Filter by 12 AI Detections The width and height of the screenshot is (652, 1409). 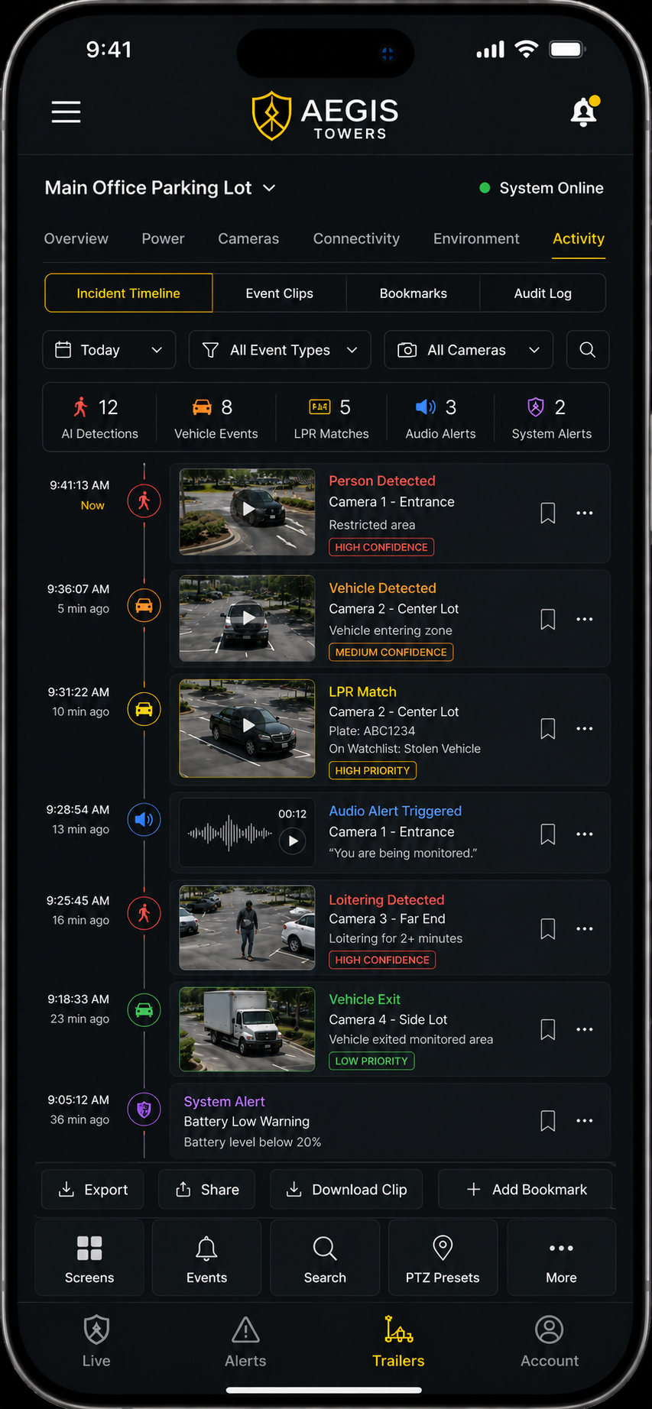[99, 418]
